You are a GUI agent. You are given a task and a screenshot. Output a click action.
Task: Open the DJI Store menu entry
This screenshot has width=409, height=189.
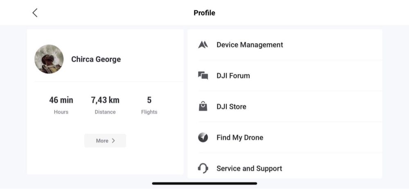click(231, 107)
